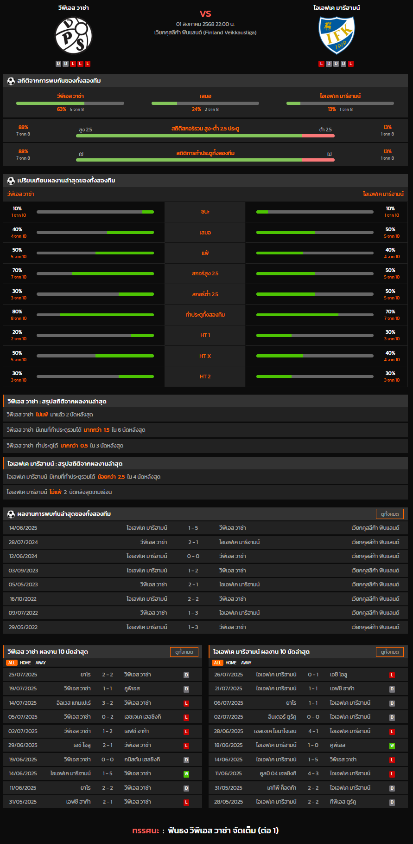This screenshot has width=413, height=844.
Task: Click L badge on VPS 31/05/2025 เอฟซี ฮาก้า row
Action: click(x=186, y=803)
